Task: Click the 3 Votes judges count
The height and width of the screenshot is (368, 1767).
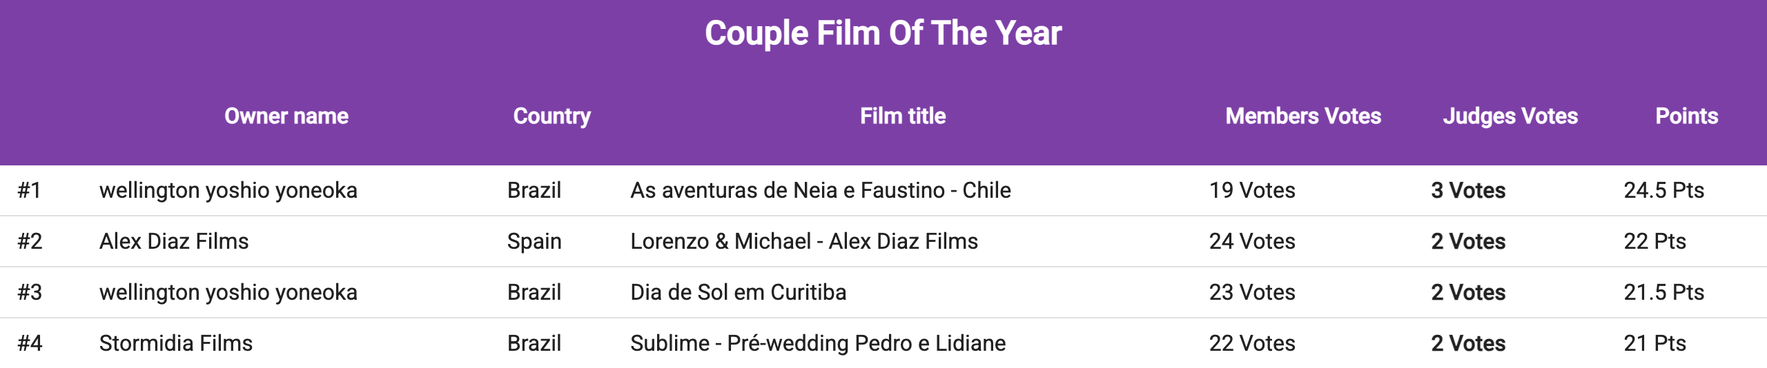Action: [x=1467, y=190]
